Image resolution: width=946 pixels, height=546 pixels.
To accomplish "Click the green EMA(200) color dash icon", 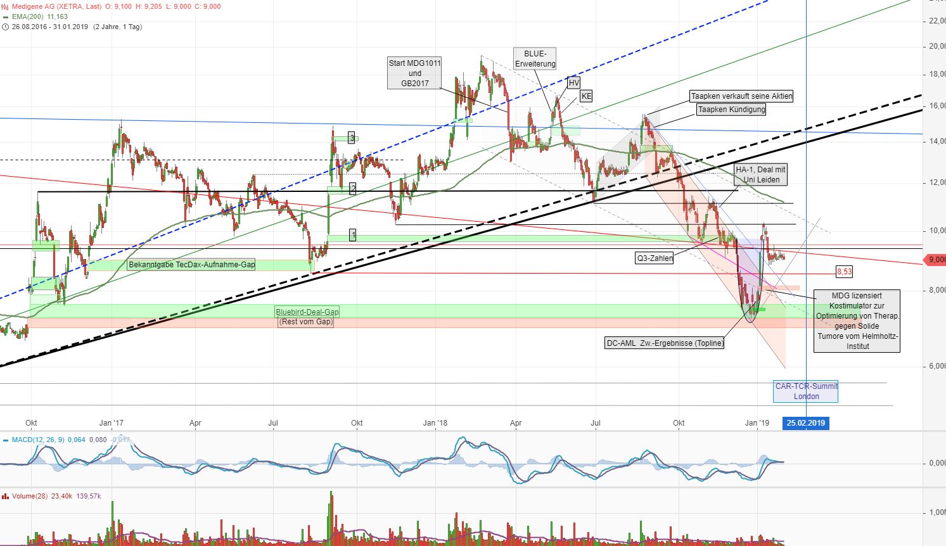I will [6, 16].
